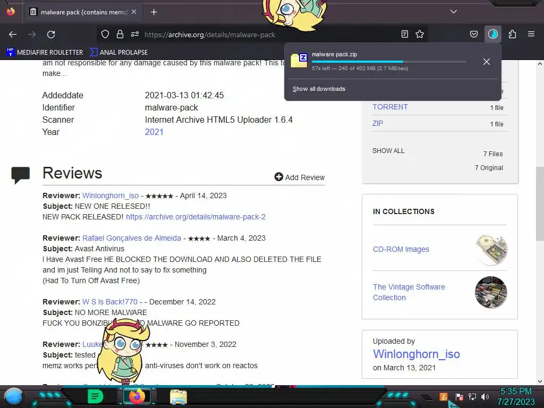Open the extensions puzzle icon
Screen dimensions: 544x408
tap(512, 35)
